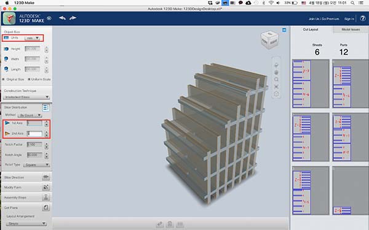The image size is (369, 230).
Task: Click the 1st Axis count field
Action: tap(34, 123)
